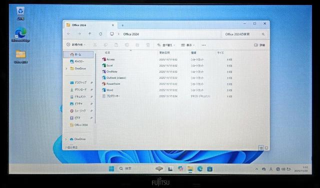Open the Excel shortcut
The image size is (320, 188).
tap(107, 65)
